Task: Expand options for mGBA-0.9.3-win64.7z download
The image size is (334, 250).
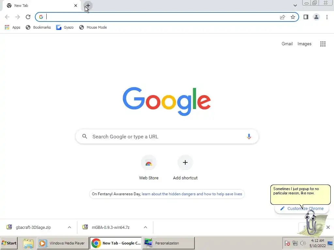Action: (x=145, y=227)
